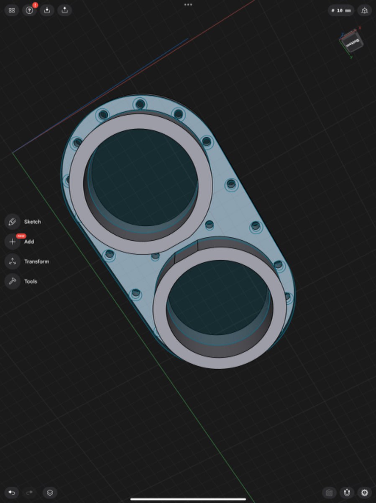
Task: Undo the last action
Action: click(12, 493)
